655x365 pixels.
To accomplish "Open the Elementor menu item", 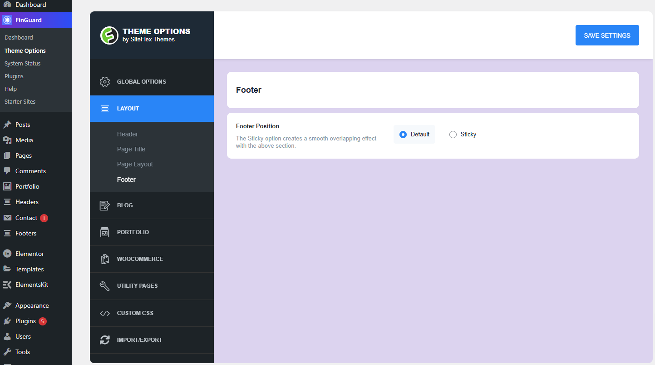I will click(x=30, y=254).
